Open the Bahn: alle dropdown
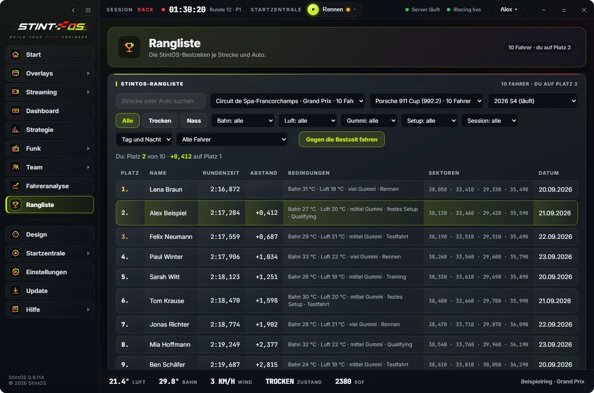The image size is (594, 393). point(243,121)
